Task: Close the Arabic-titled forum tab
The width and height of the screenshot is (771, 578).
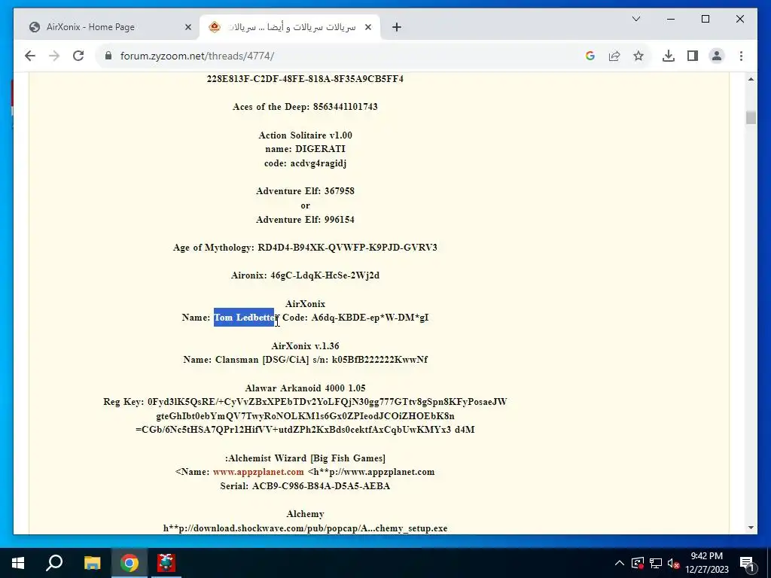Action: tap(367, 28)
